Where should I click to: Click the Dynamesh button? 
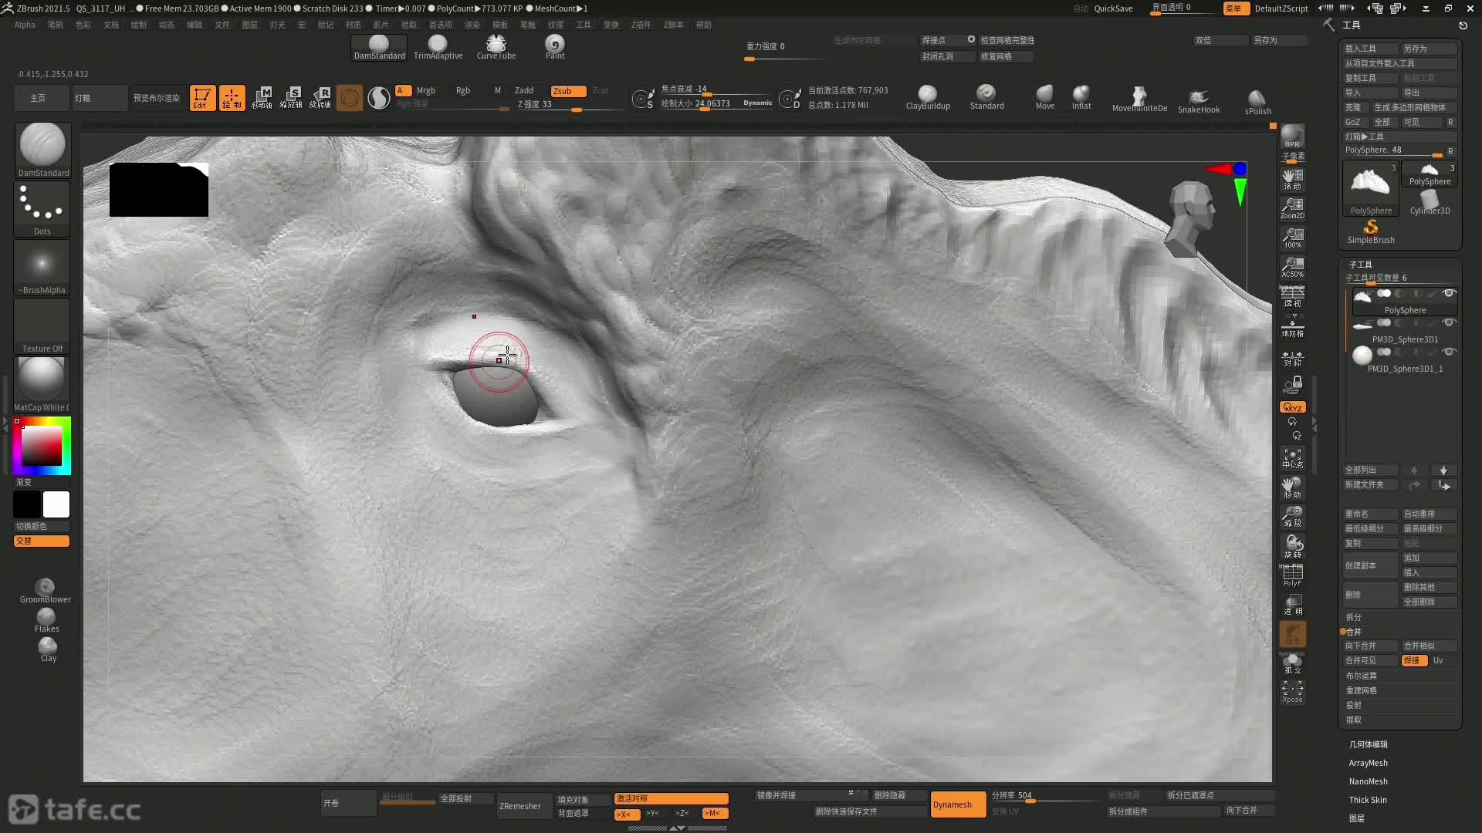pyautogui.click(x=958, y=804)
